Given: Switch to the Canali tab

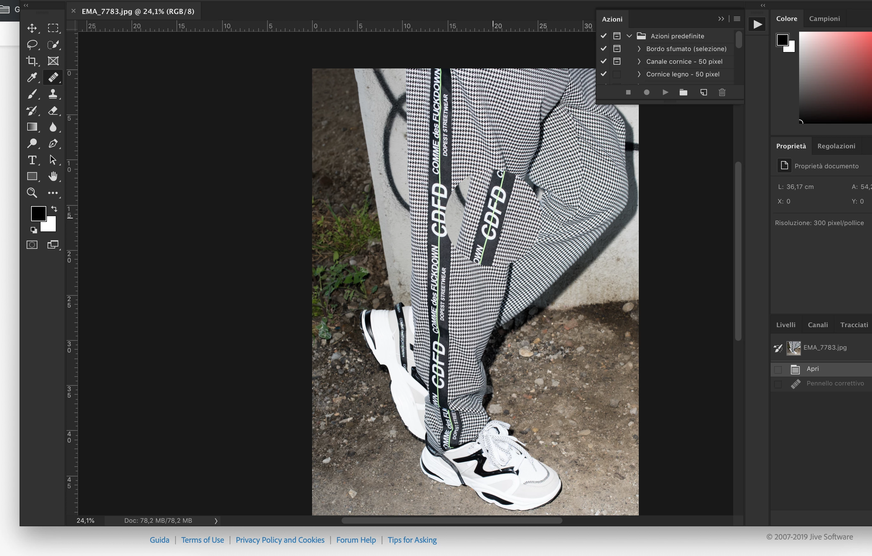Looking at the screenshot, I should [x=818, y=325].
